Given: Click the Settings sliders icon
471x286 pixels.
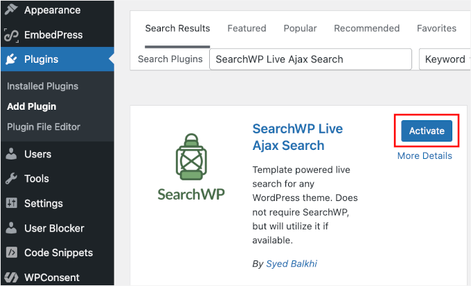Looking at the screenshot, I should pos(11,204).
